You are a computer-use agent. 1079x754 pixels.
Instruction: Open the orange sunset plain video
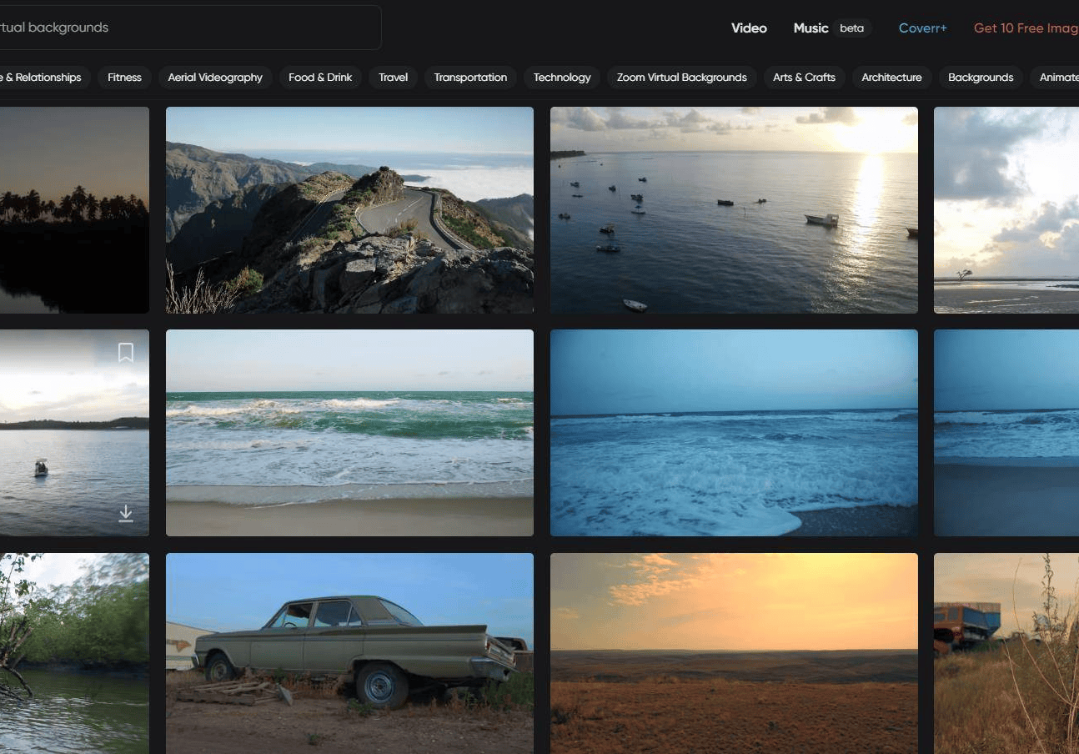(734, 653)
